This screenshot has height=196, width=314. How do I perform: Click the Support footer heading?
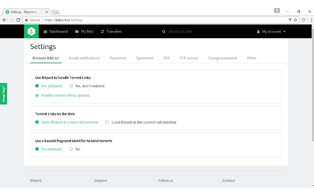101,181
